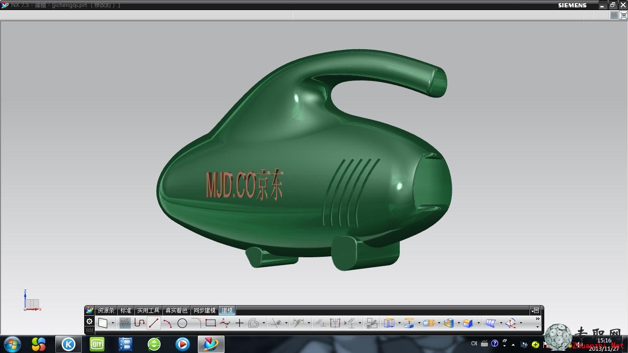Select the Datum Plane tool
The height and width of the screenshot is (353, 628).
pyautogui.click(x=409, y=323)
